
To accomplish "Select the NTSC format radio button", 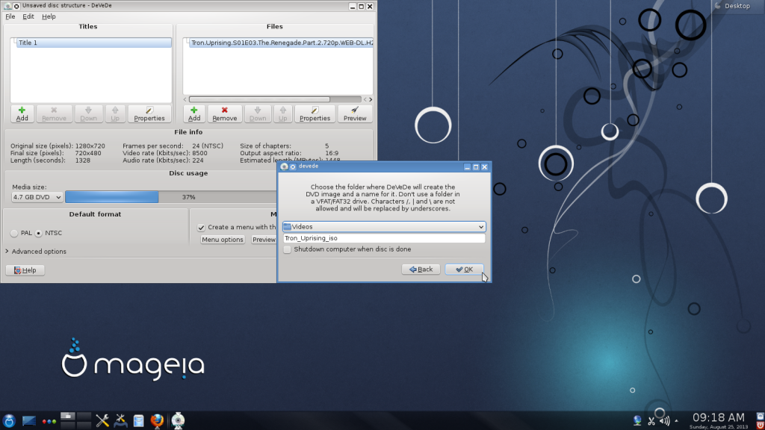I will tap(39, 233).
